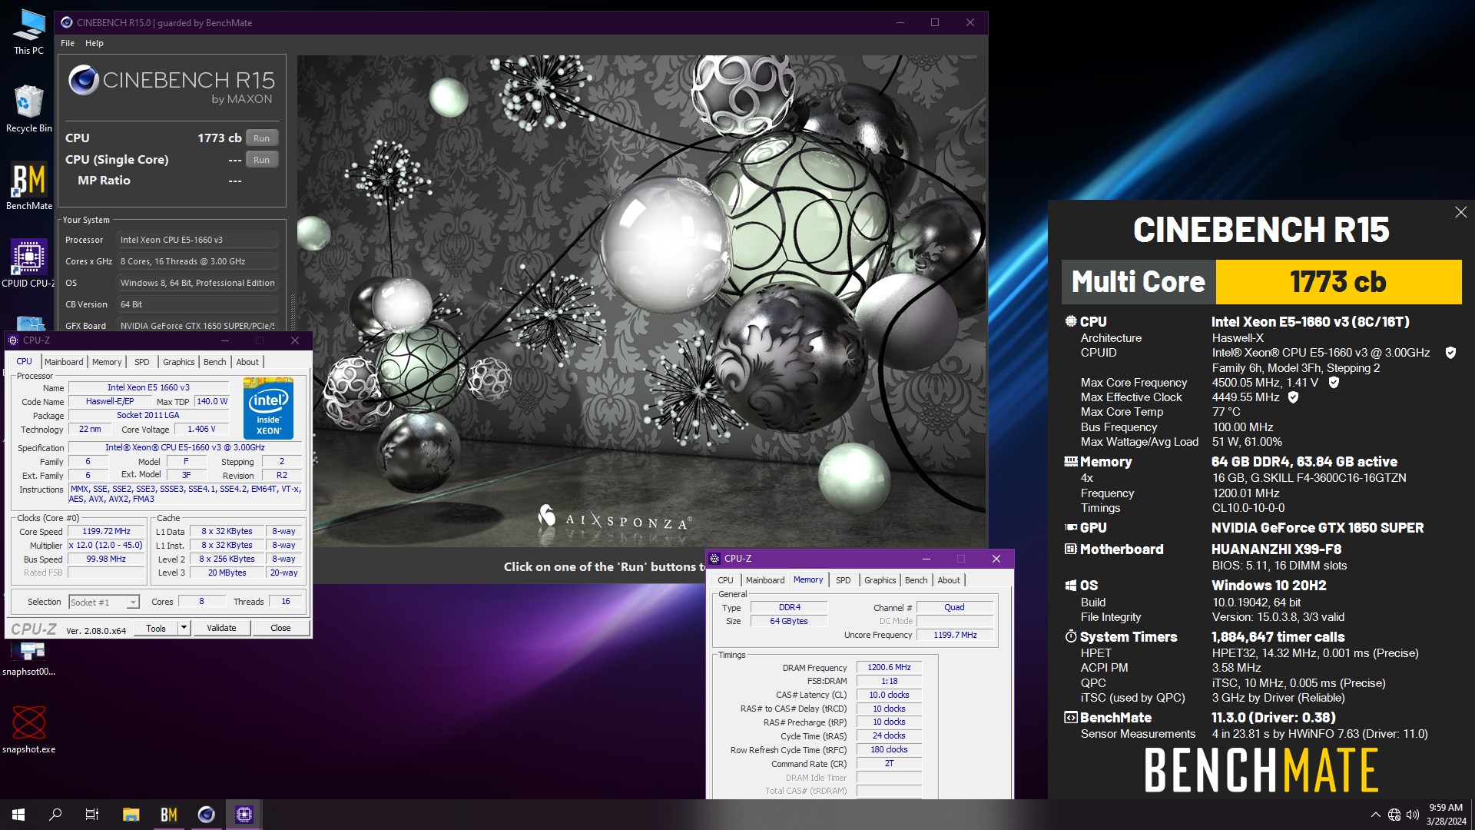Screen dimensions: 1475x830
Task: Click Intel Xeon inside logo in CPU-Z
Action: click(x=268, y=407)
